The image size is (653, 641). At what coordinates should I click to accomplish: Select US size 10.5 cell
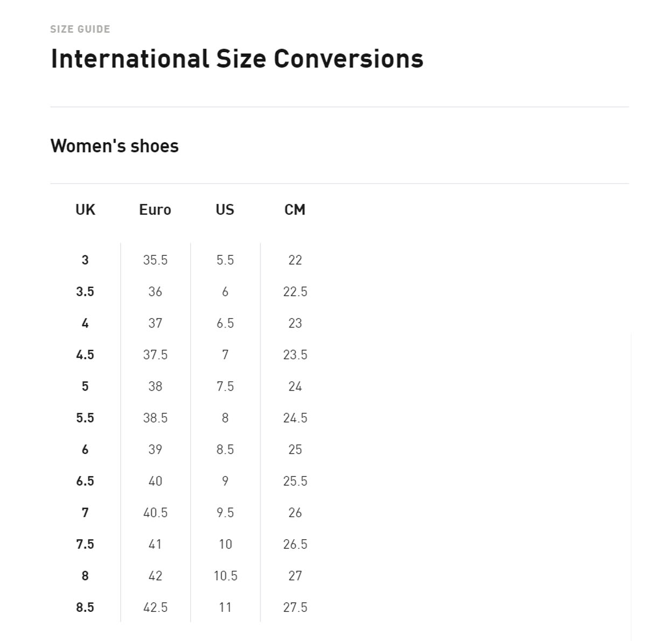coord(225,576)
